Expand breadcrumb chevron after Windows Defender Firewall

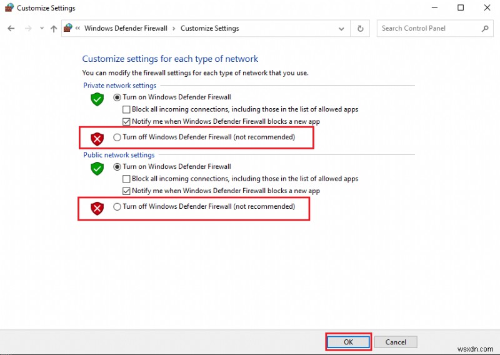[174, 28]
